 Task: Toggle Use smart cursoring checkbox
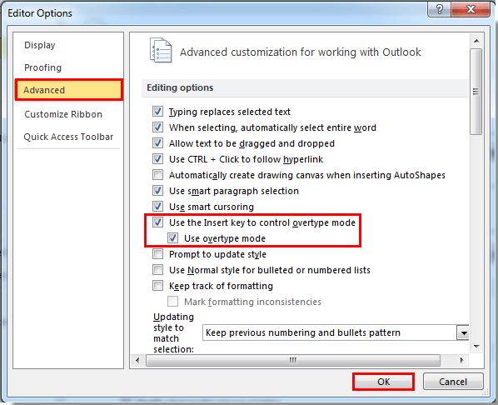[x=158, y=207]
